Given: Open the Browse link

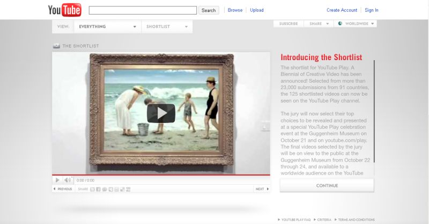Looking at the screenshot, I should 235,10.
